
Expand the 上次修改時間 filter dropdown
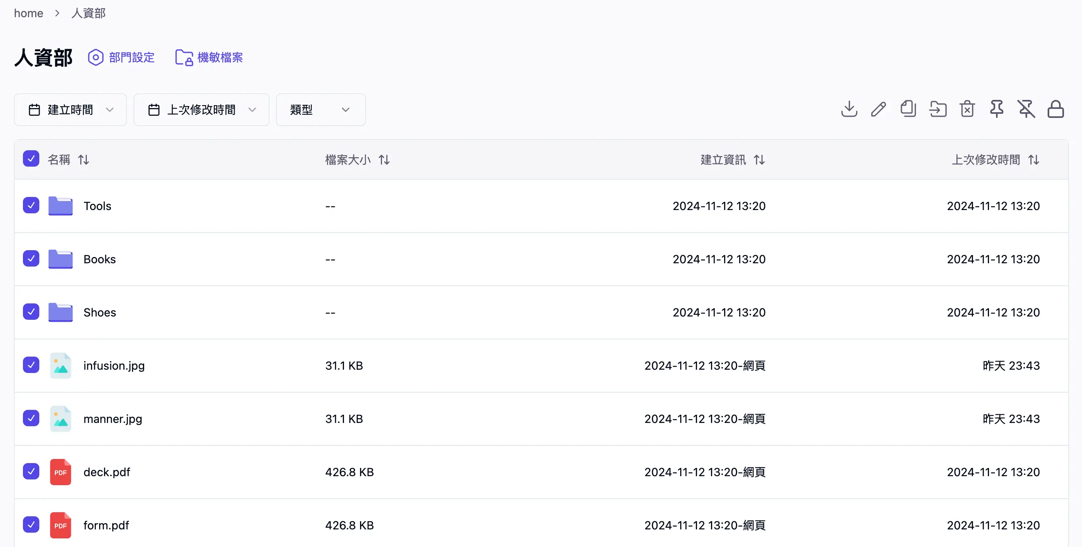point(201,110)
